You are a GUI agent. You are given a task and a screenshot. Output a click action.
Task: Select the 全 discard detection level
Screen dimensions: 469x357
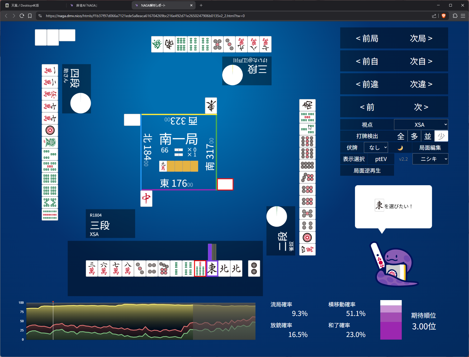click(x=401, y=136)
